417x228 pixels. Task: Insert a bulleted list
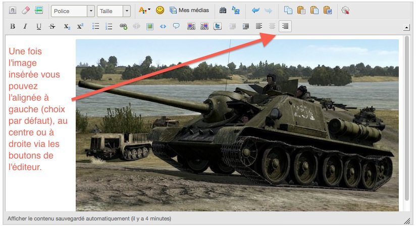pyautogui.click(x=95, y=26)
